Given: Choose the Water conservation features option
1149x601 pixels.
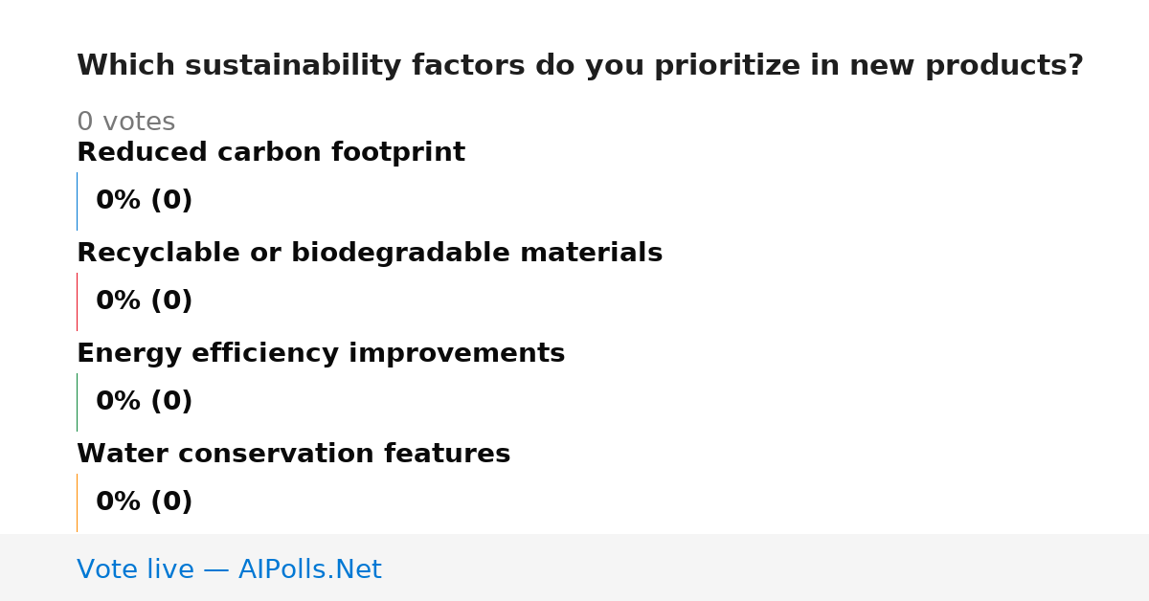Looking at the screenshot, I should click(293, 454).
